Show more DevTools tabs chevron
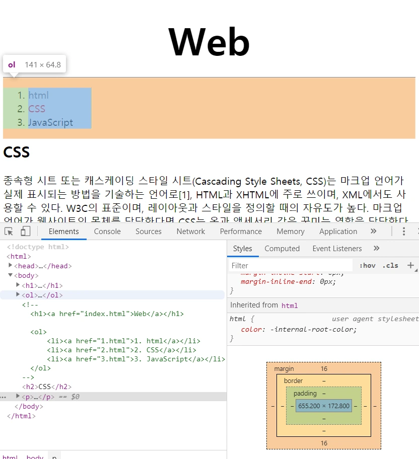Image resolution: width=419 pixels, height=459 pixels. click(373, 231)
